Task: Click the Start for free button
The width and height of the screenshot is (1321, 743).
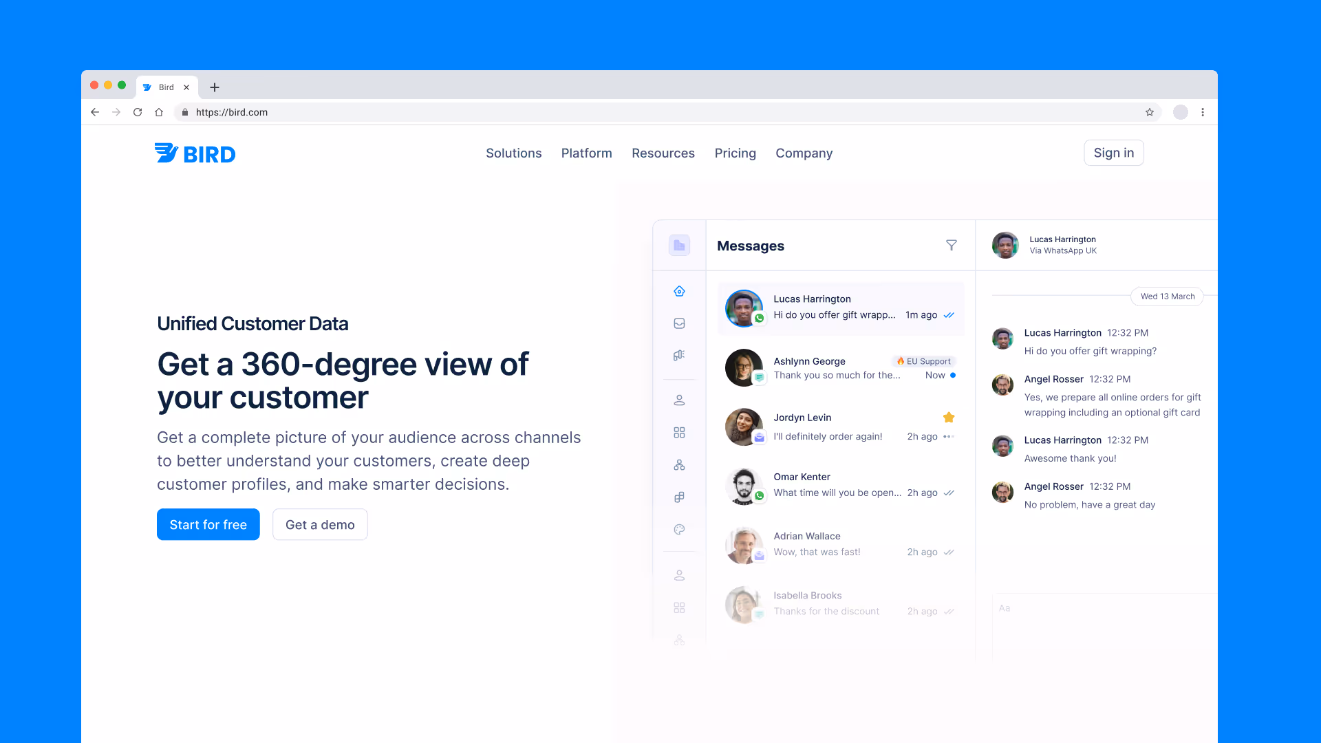Action: 208,525
